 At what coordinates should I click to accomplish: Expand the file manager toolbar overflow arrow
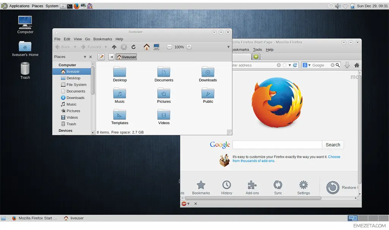pos(228,47)
